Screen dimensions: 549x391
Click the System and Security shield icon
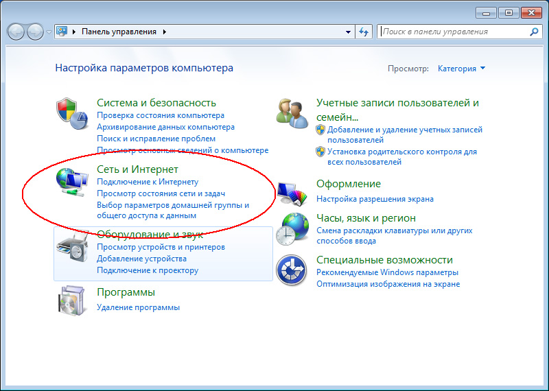72,114
